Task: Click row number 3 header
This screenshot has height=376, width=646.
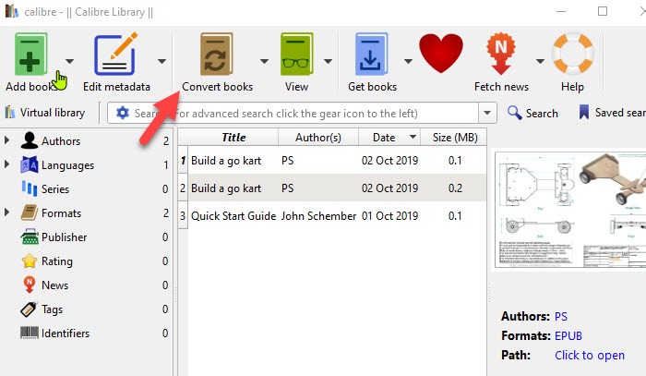Action: point(183,215)
